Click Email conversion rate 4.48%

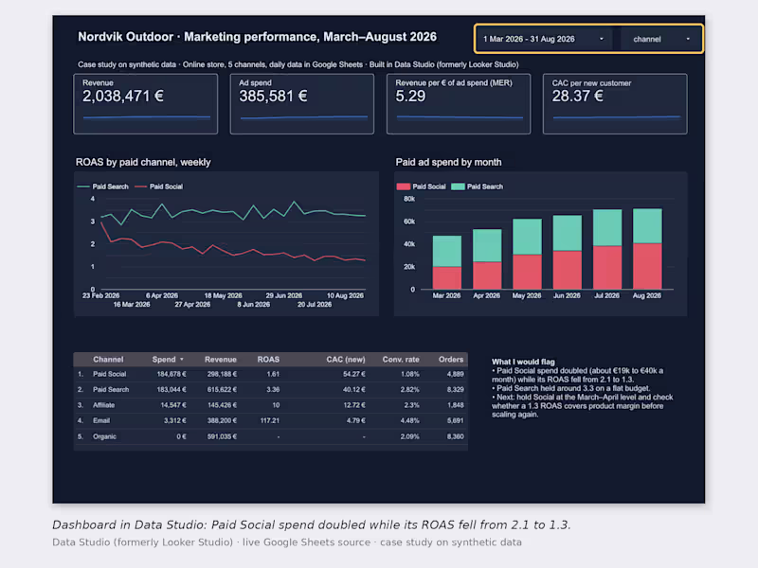[x=409, y=420]
